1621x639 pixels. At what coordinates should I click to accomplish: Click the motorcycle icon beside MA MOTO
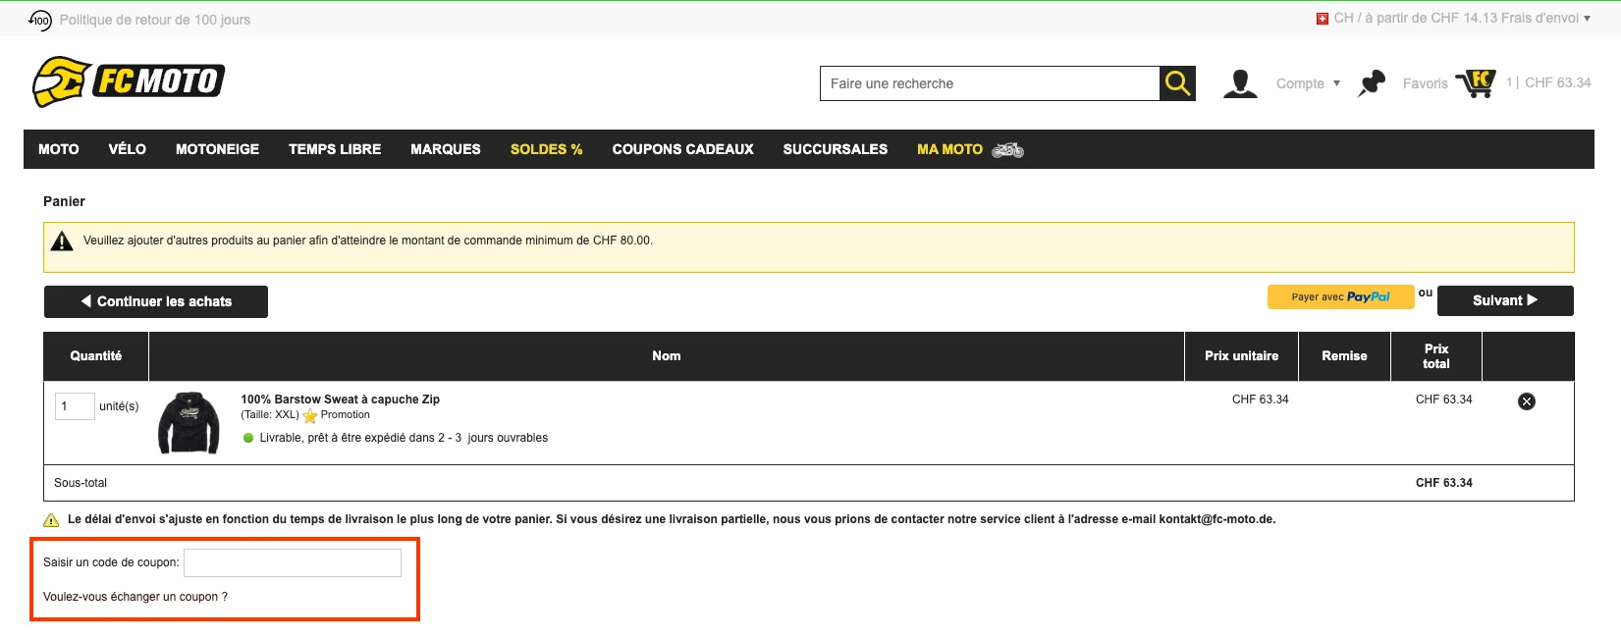tap(1008, 150)
